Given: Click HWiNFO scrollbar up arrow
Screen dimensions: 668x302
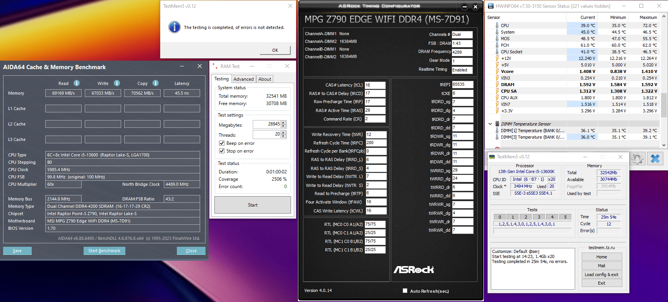Looking at the screenshot, I should coord(664,17).
